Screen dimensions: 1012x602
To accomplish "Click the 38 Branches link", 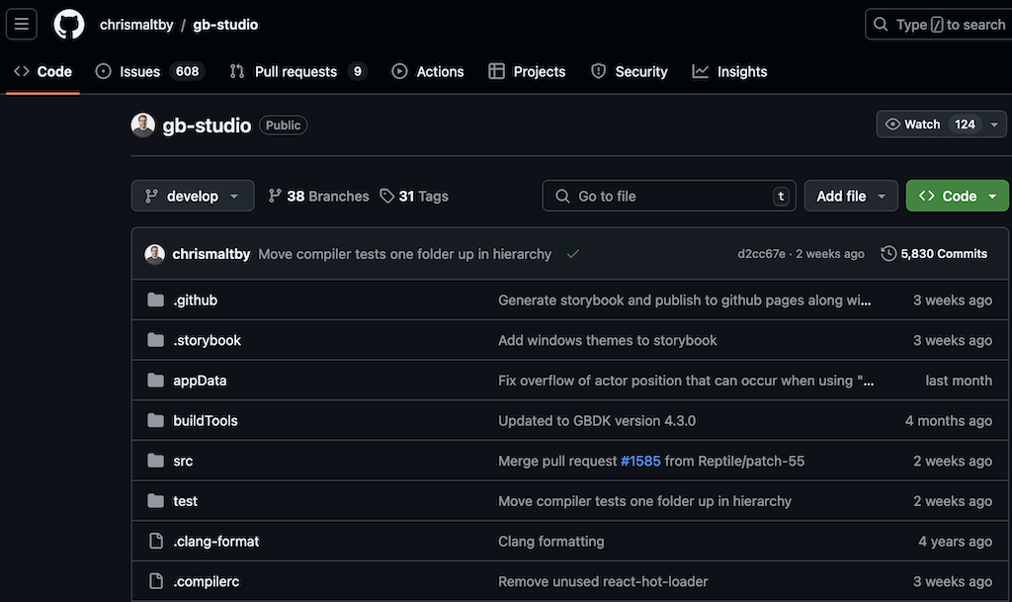I will pos(319,196).
